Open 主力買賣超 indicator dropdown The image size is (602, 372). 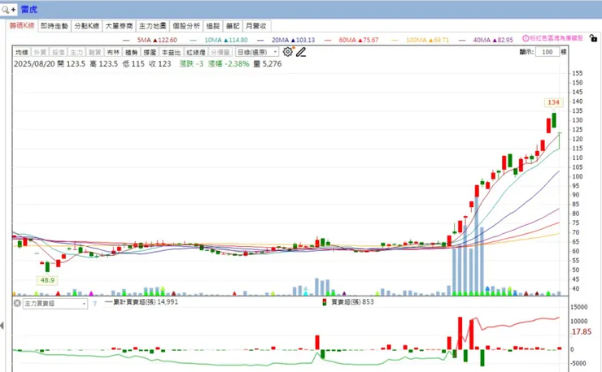click(55, 304)
